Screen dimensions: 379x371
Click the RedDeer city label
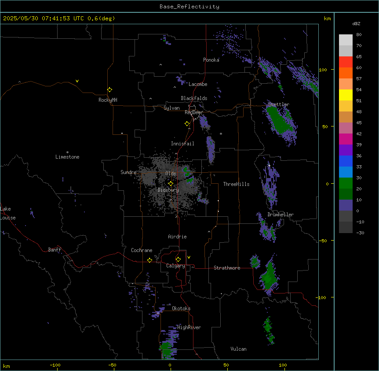pos(193,112)
